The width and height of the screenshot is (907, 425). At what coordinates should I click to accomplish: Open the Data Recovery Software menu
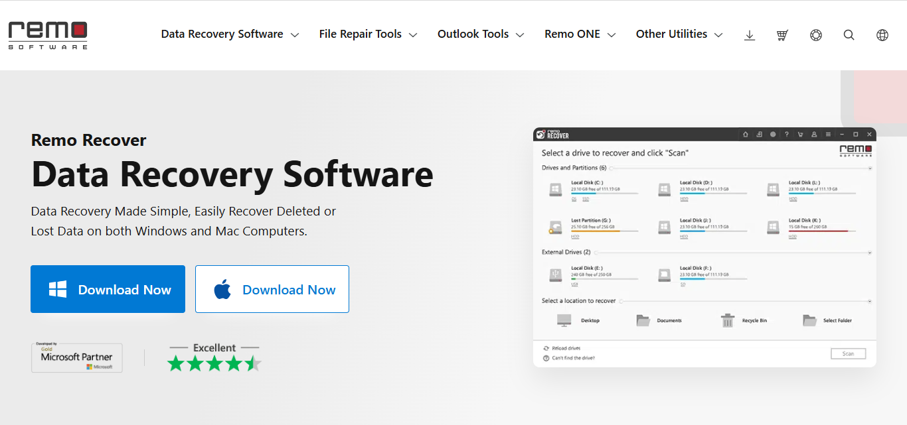230,34
